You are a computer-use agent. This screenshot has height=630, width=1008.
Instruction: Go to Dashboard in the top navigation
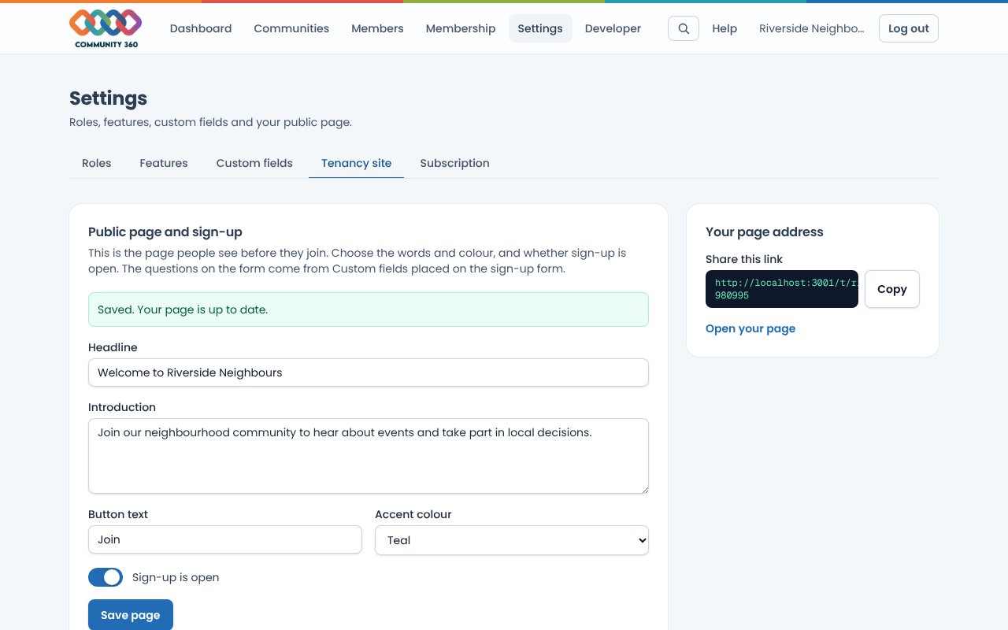point(201,28)
